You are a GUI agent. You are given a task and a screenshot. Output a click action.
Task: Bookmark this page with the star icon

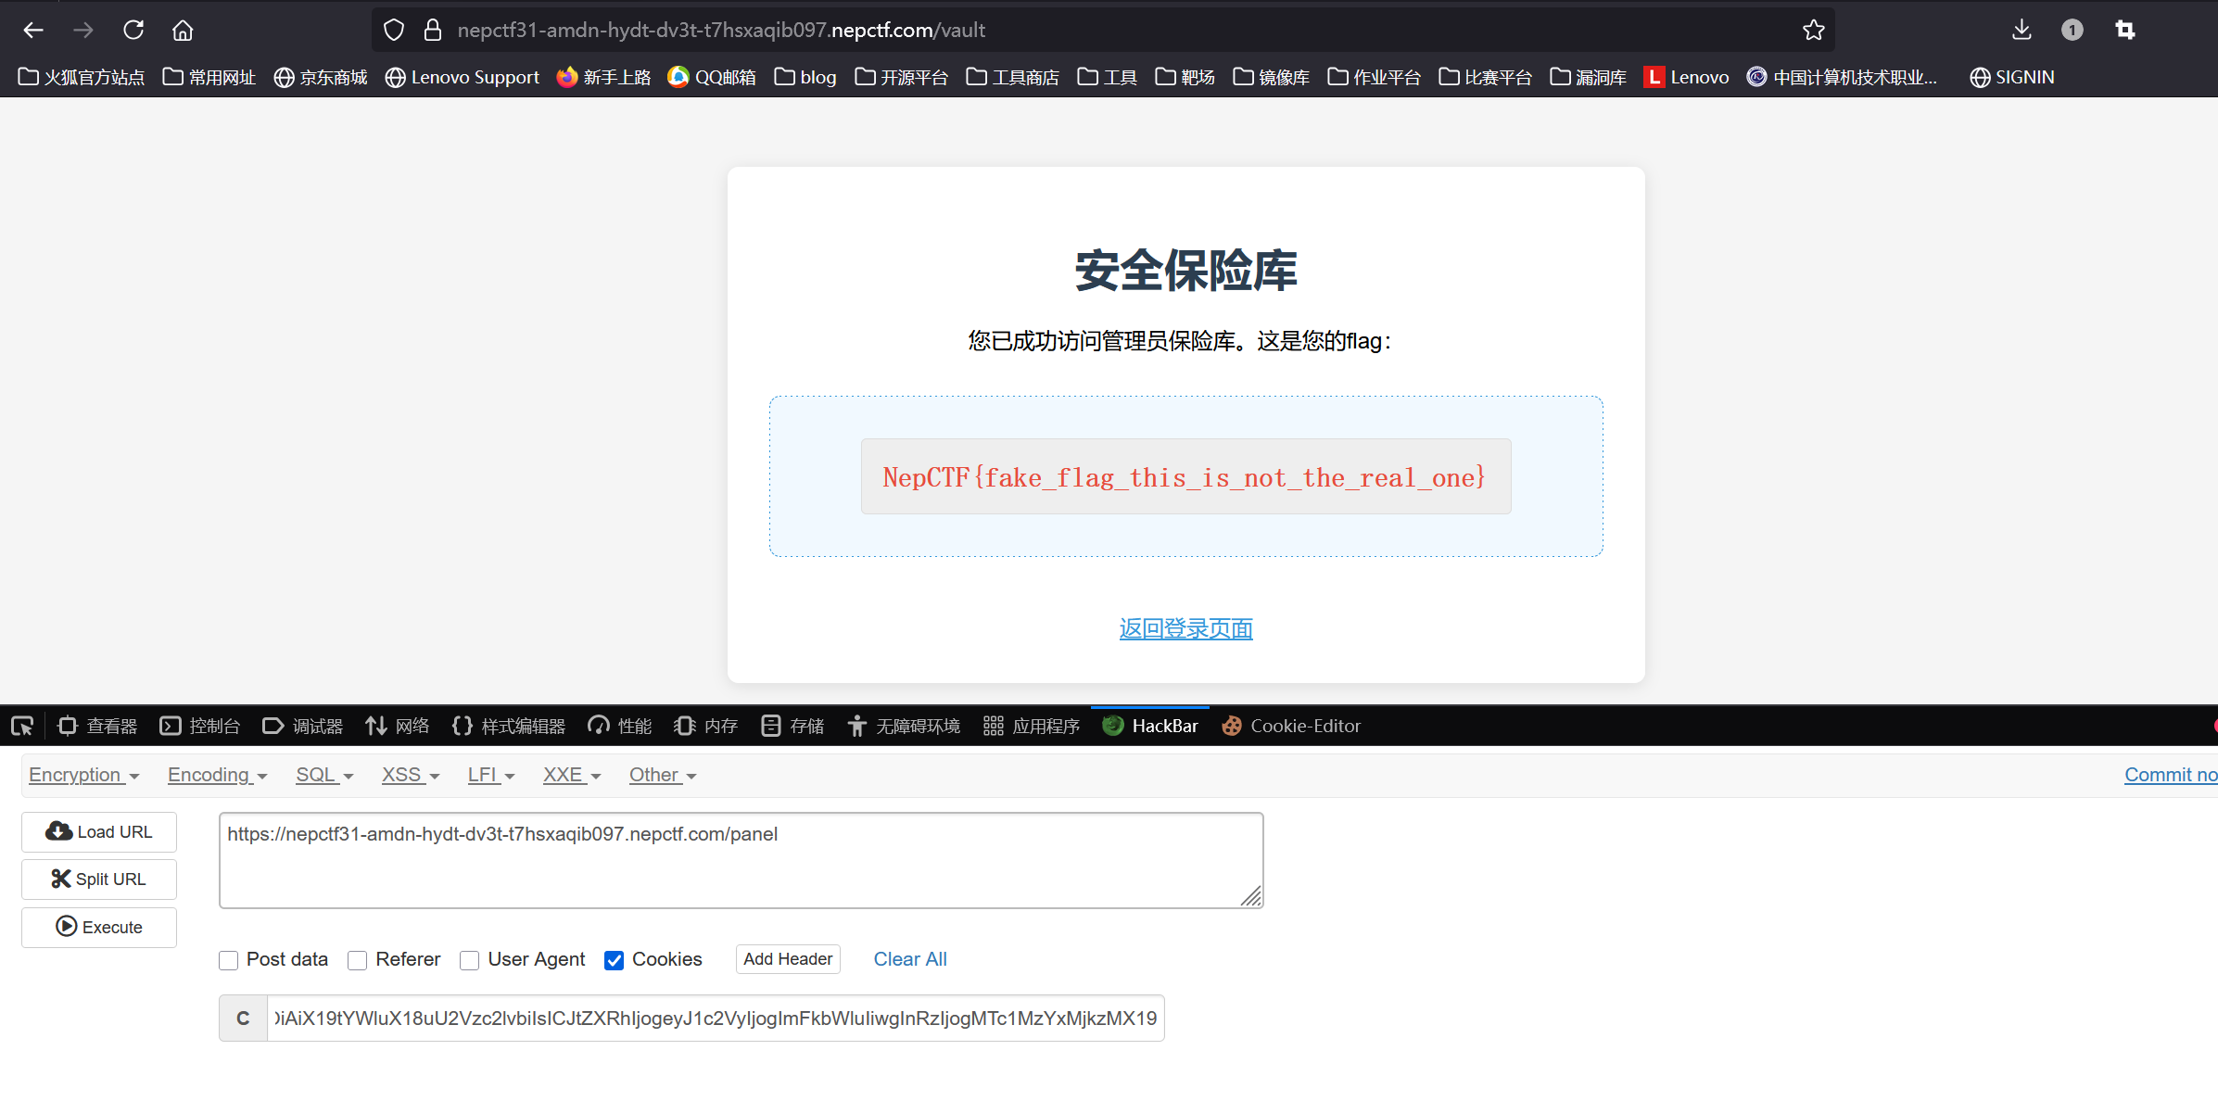1813,30
